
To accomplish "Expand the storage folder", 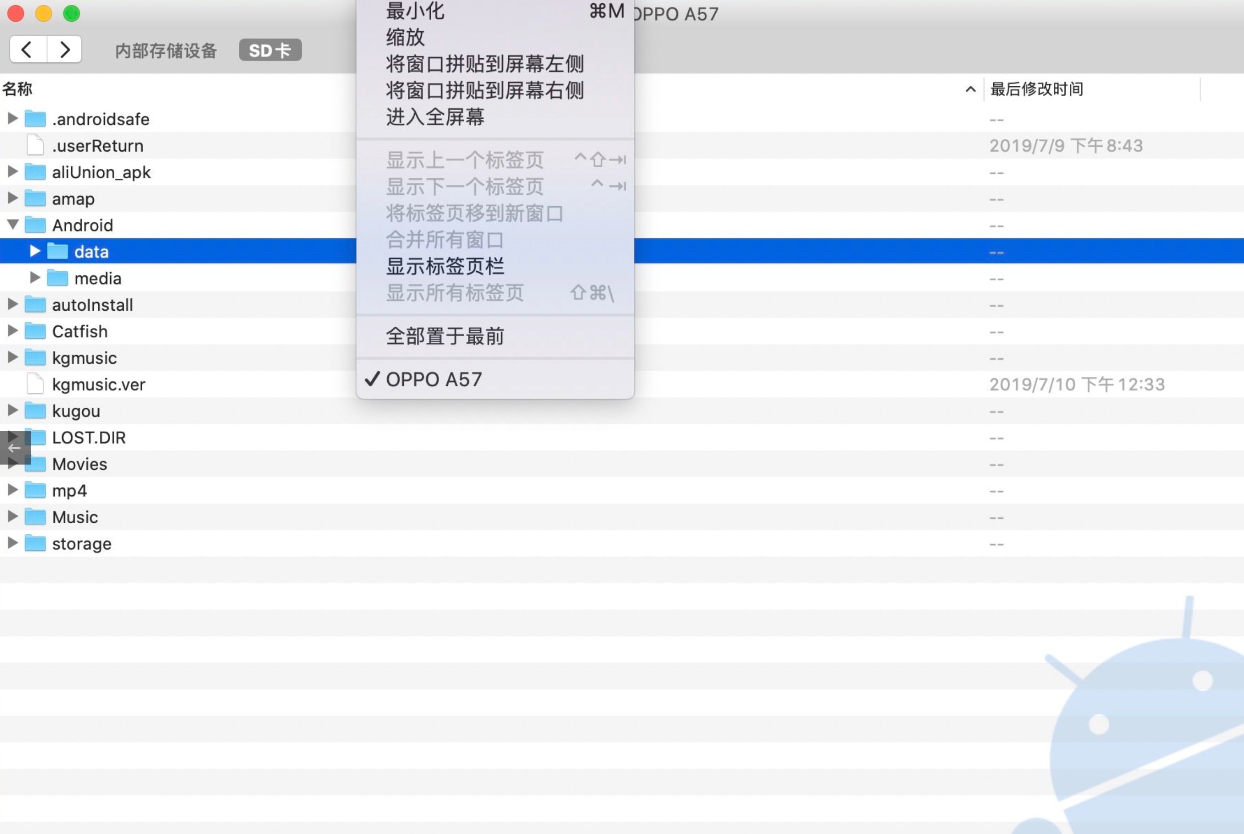I will click(x=13, y=543).
